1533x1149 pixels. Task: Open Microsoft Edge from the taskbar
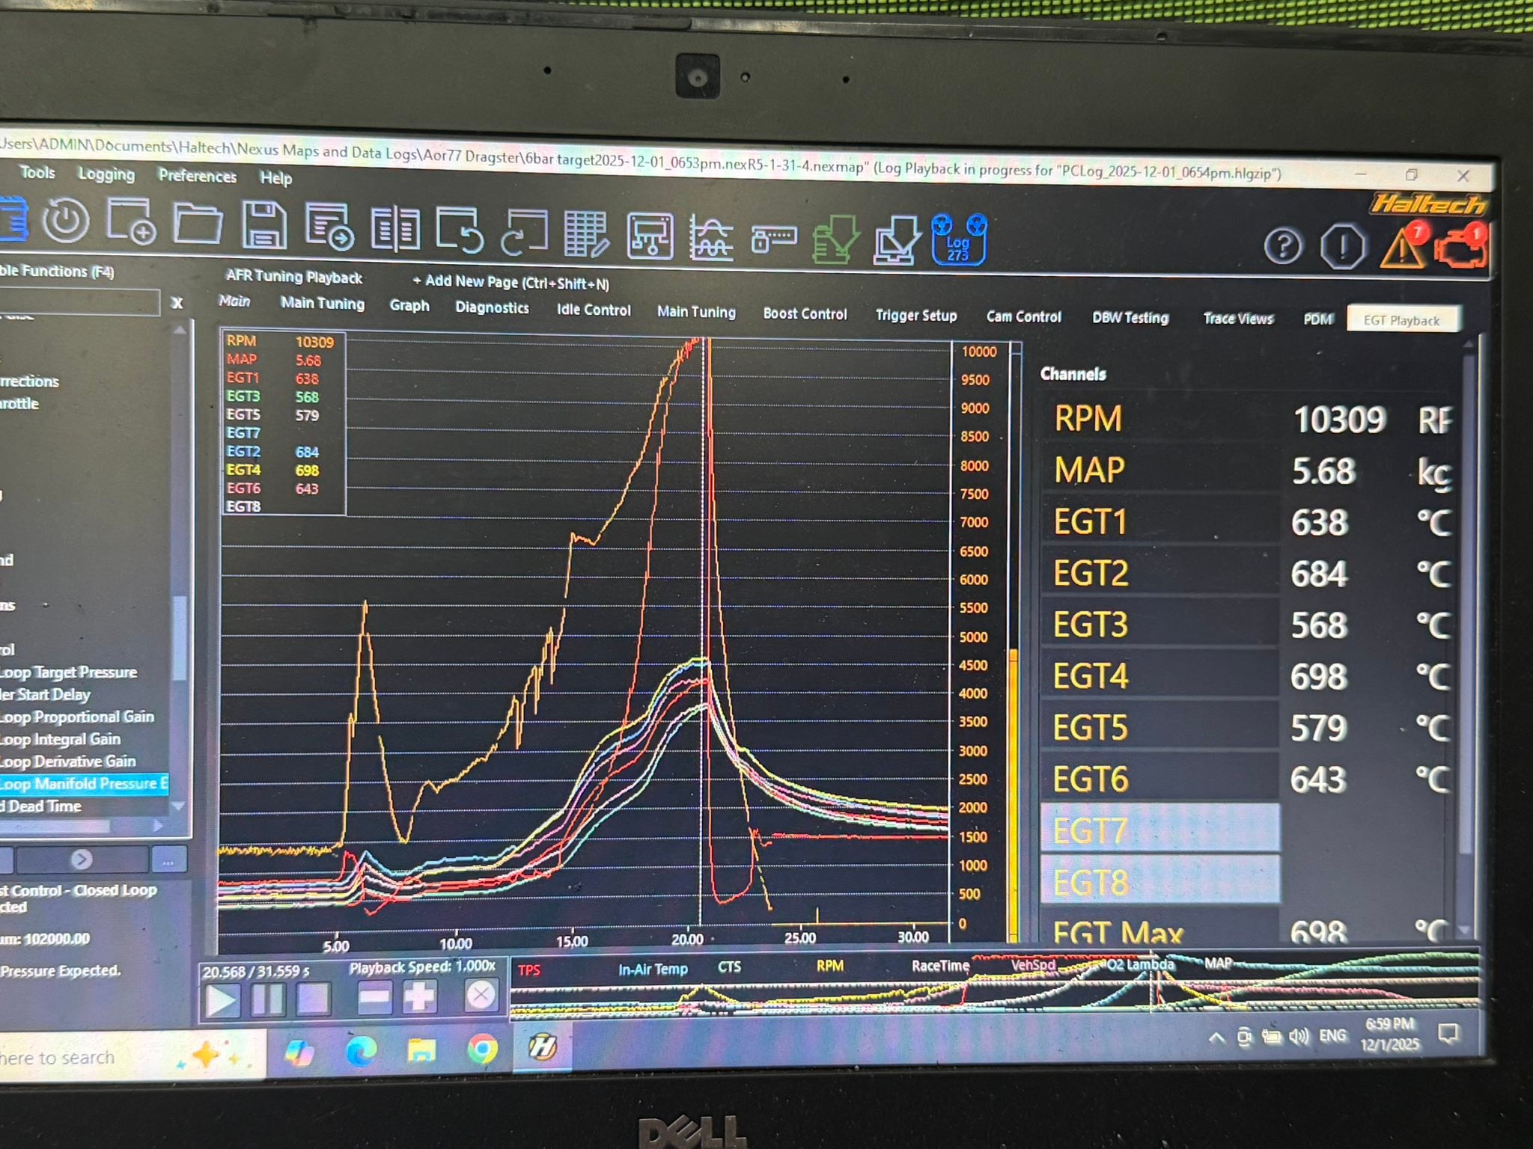361,1052
